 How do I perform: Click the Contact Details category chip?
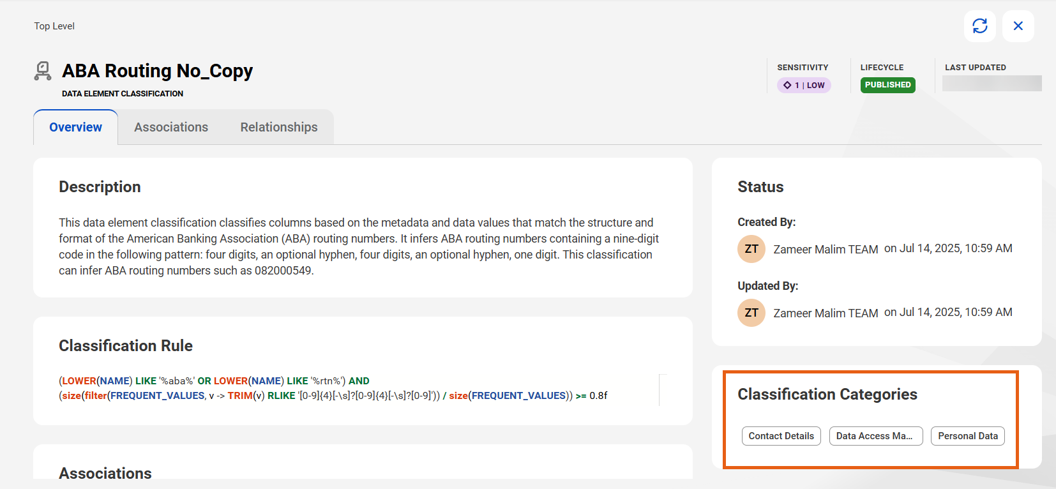pyautogui.click(x=781, y=436)
